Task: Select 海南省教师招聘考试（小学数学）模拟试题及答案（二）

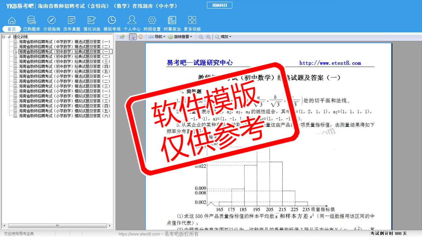Action: click(x=65, y=96)
